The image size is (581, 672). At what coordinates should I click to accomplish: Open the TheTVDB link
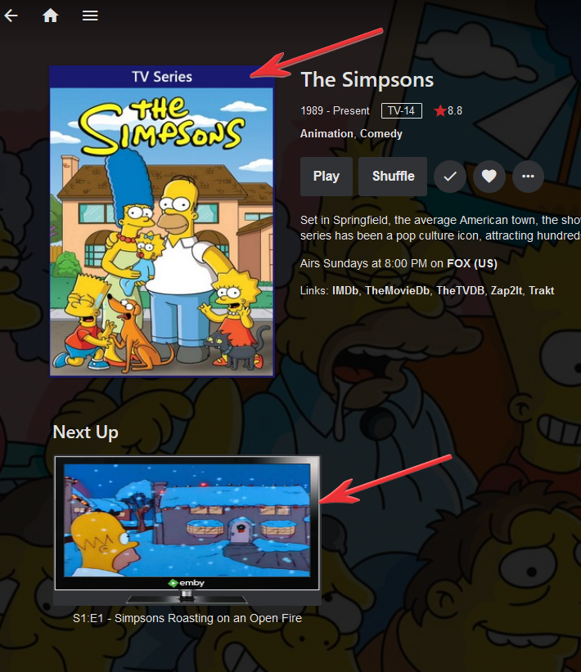(x=460, y=290)
